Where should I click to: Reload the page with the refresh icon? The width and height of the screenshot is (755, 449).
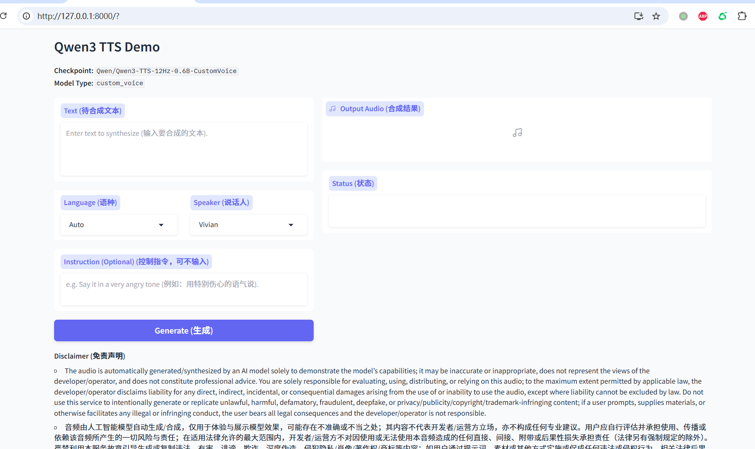tap(3, 16)
